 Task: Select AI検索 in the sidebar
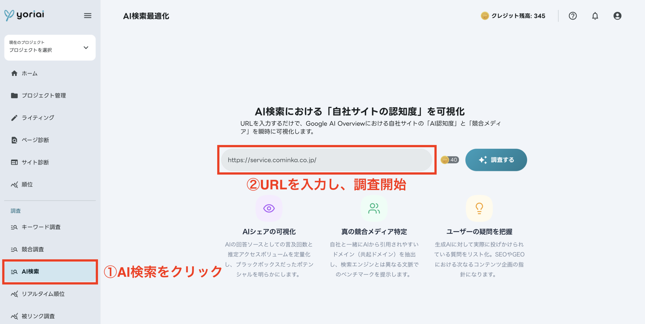click(30, 271)
